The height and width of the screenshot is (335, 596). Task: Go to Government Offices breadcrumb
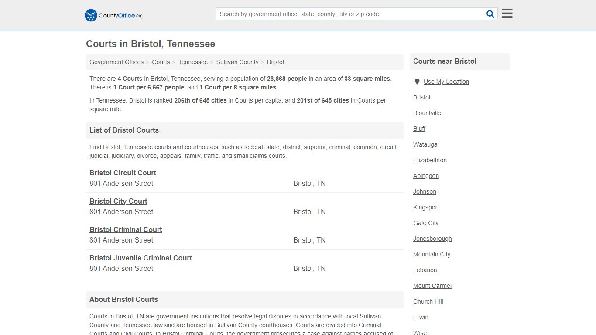click(x=116, y=62)
